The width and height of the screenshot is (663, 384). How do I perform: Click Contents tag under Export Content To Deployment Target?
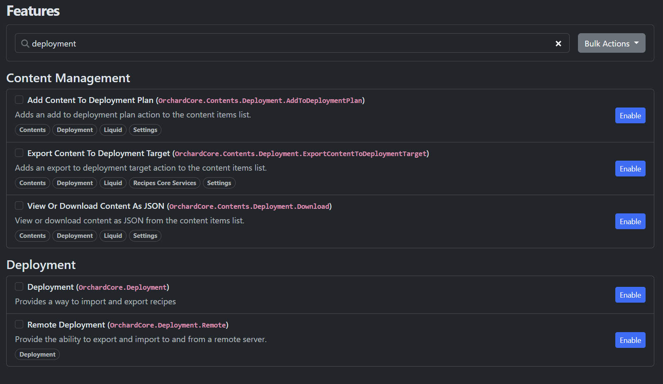(x=32, y=183)
